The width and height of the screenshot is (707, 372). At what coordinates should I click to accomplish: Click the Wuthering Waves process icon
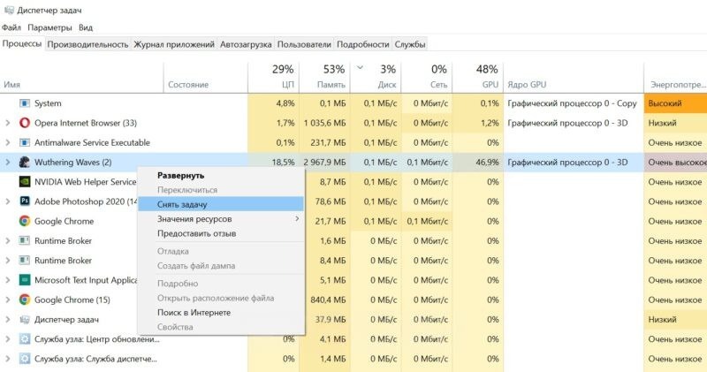click(x=25, y=162)
